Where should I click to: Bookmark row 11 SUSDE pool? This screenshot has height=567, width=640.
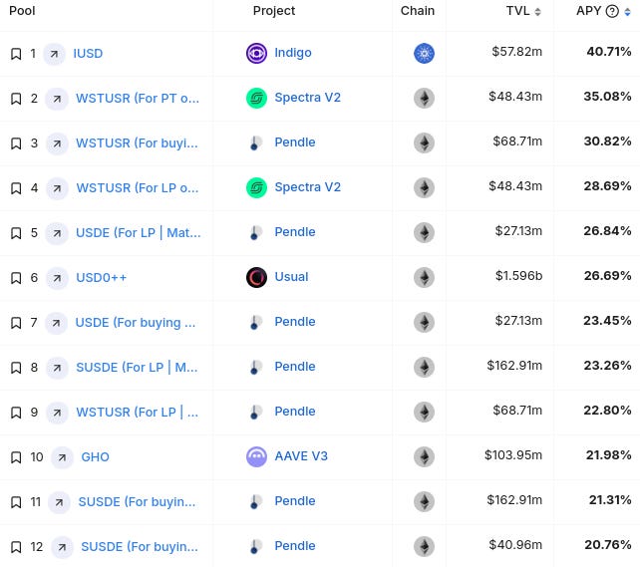[16, 502]
